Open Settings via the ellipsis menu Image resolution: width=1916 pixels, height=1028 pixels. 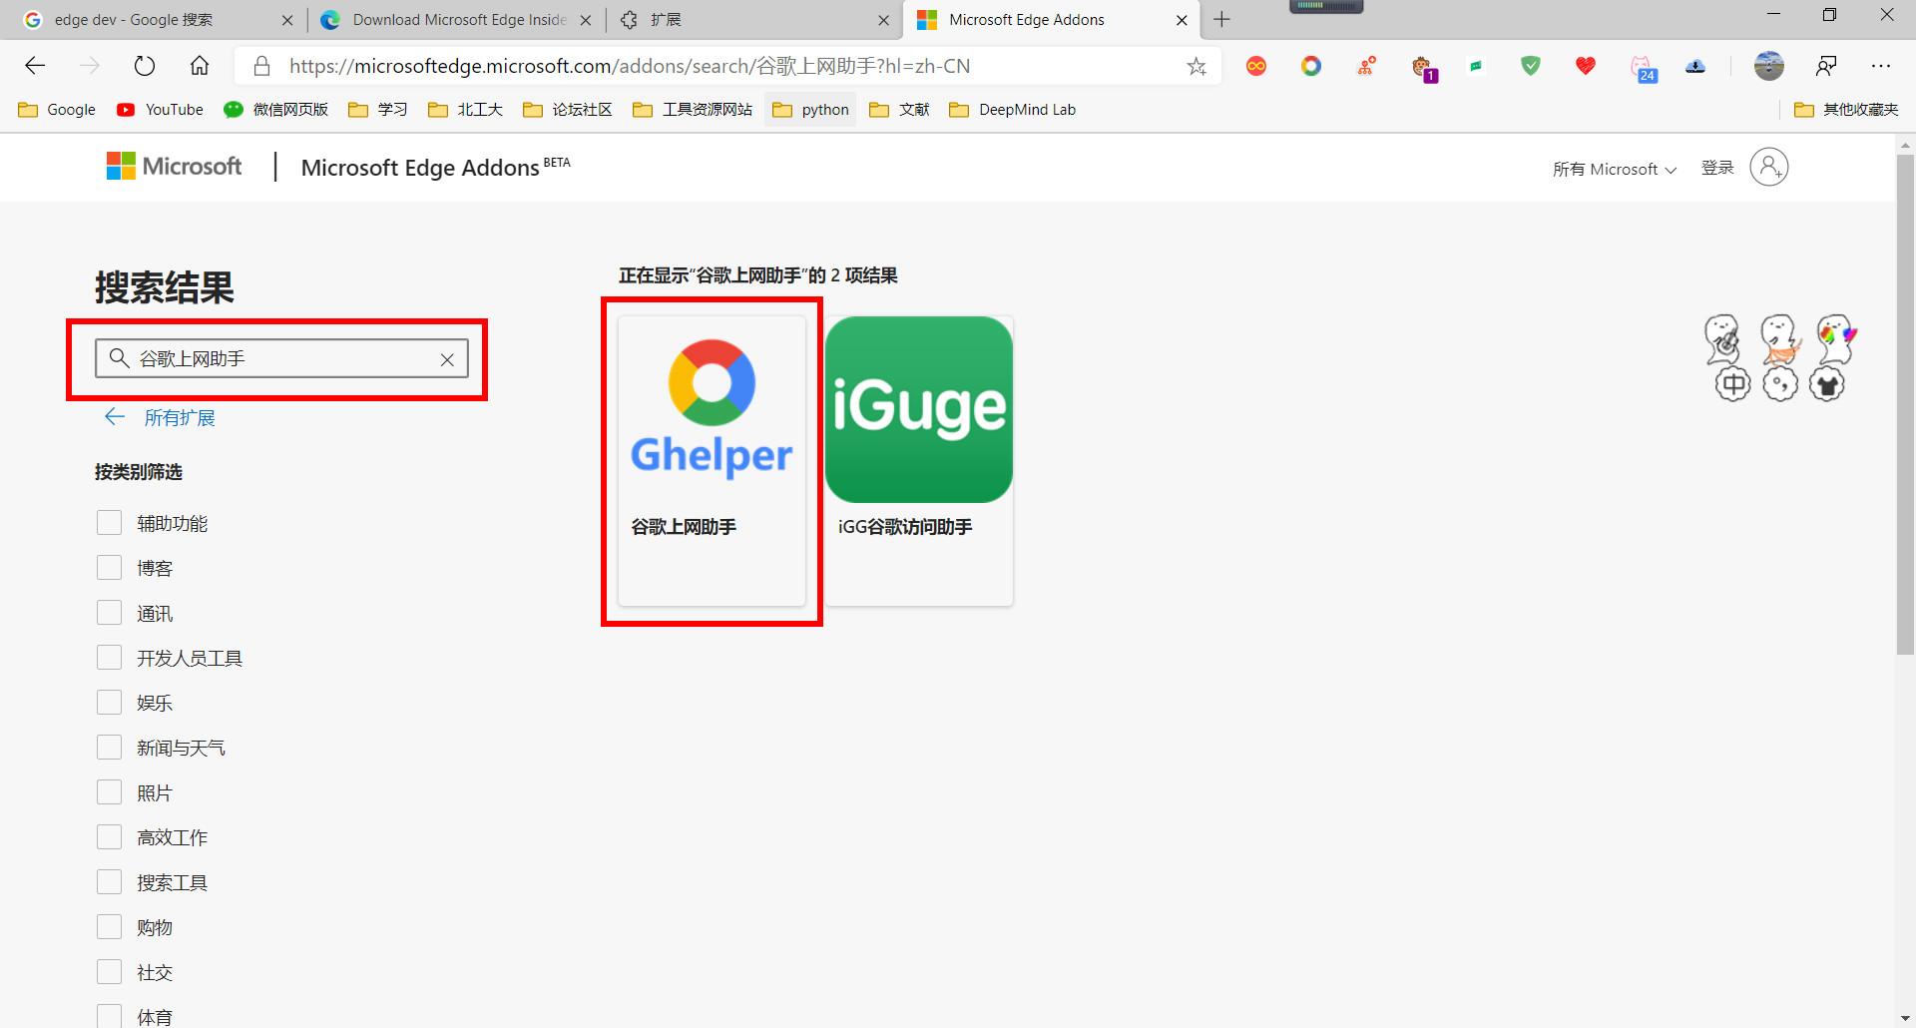[x=1881, y=66]
